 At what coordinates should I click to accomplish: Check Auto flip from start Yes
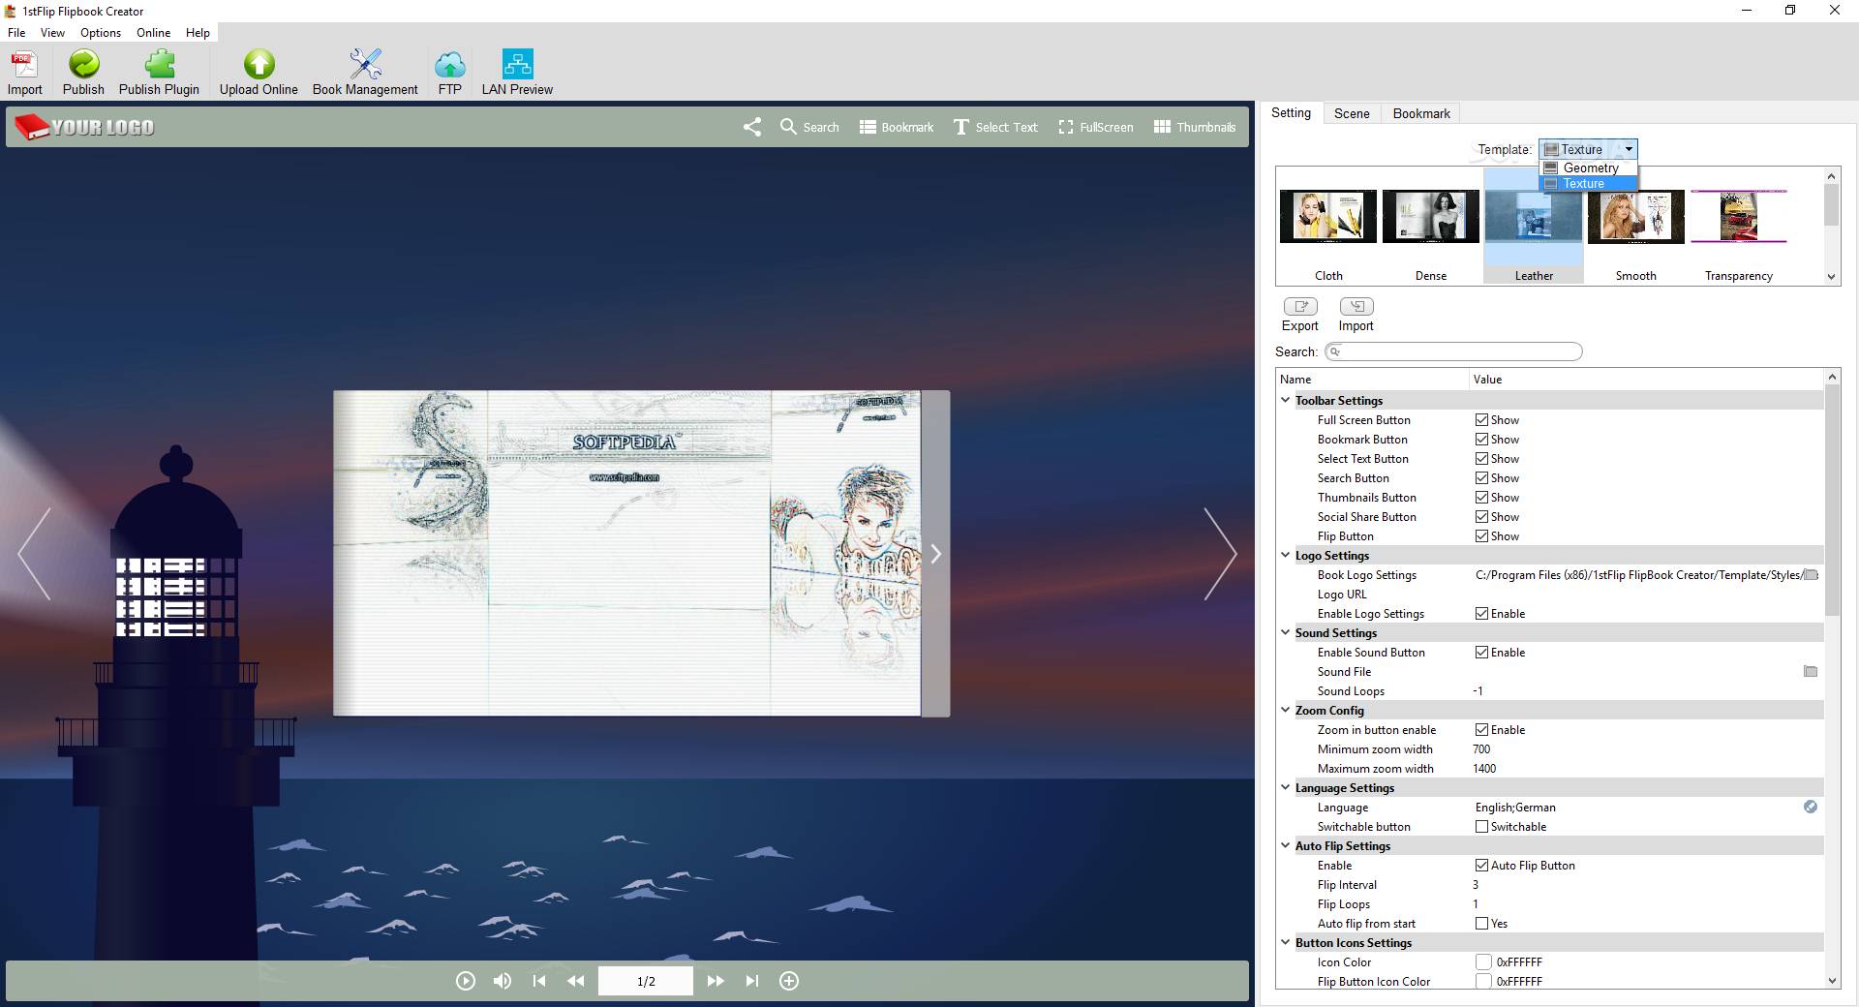[x=1481, y=924]
